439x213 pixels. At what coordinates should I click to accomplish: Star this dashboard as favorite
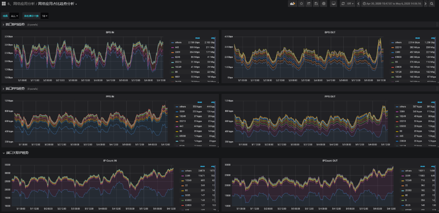pyautogui.click(x=301, y=3)
